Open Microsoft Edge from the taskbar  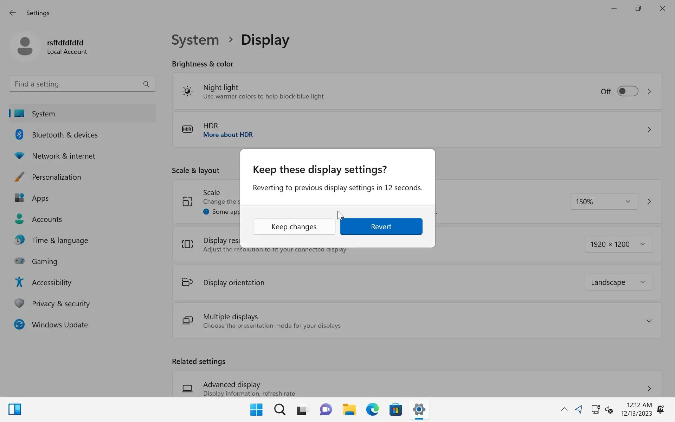click(x=372, y=410)
